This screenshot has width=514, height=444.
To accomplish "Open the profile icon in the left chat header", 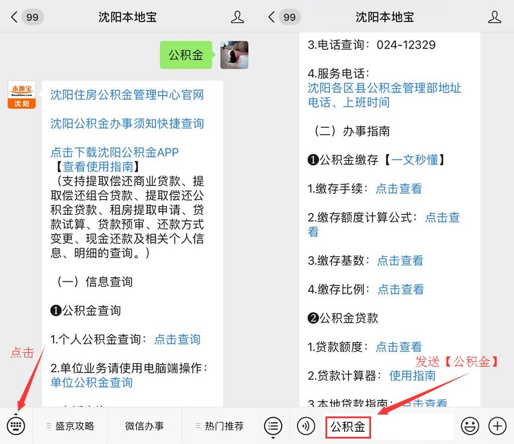I will tap(237, 17).
